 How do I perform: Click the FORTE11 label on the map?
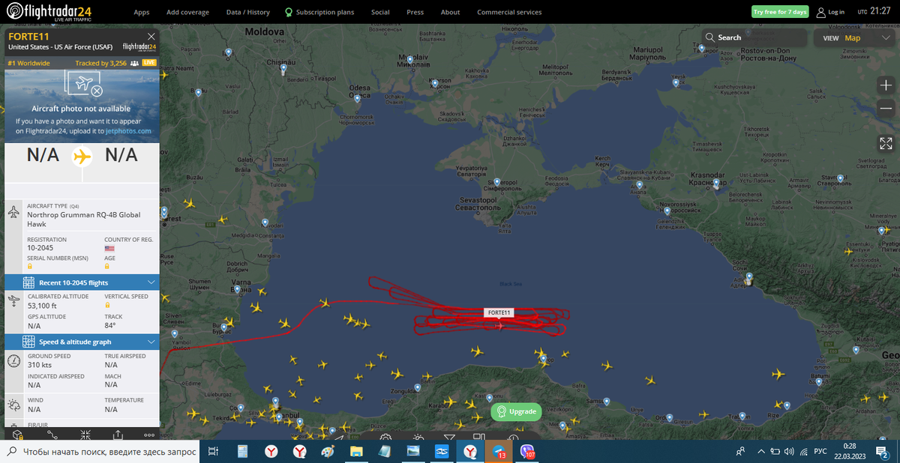(x=499, y=312)
